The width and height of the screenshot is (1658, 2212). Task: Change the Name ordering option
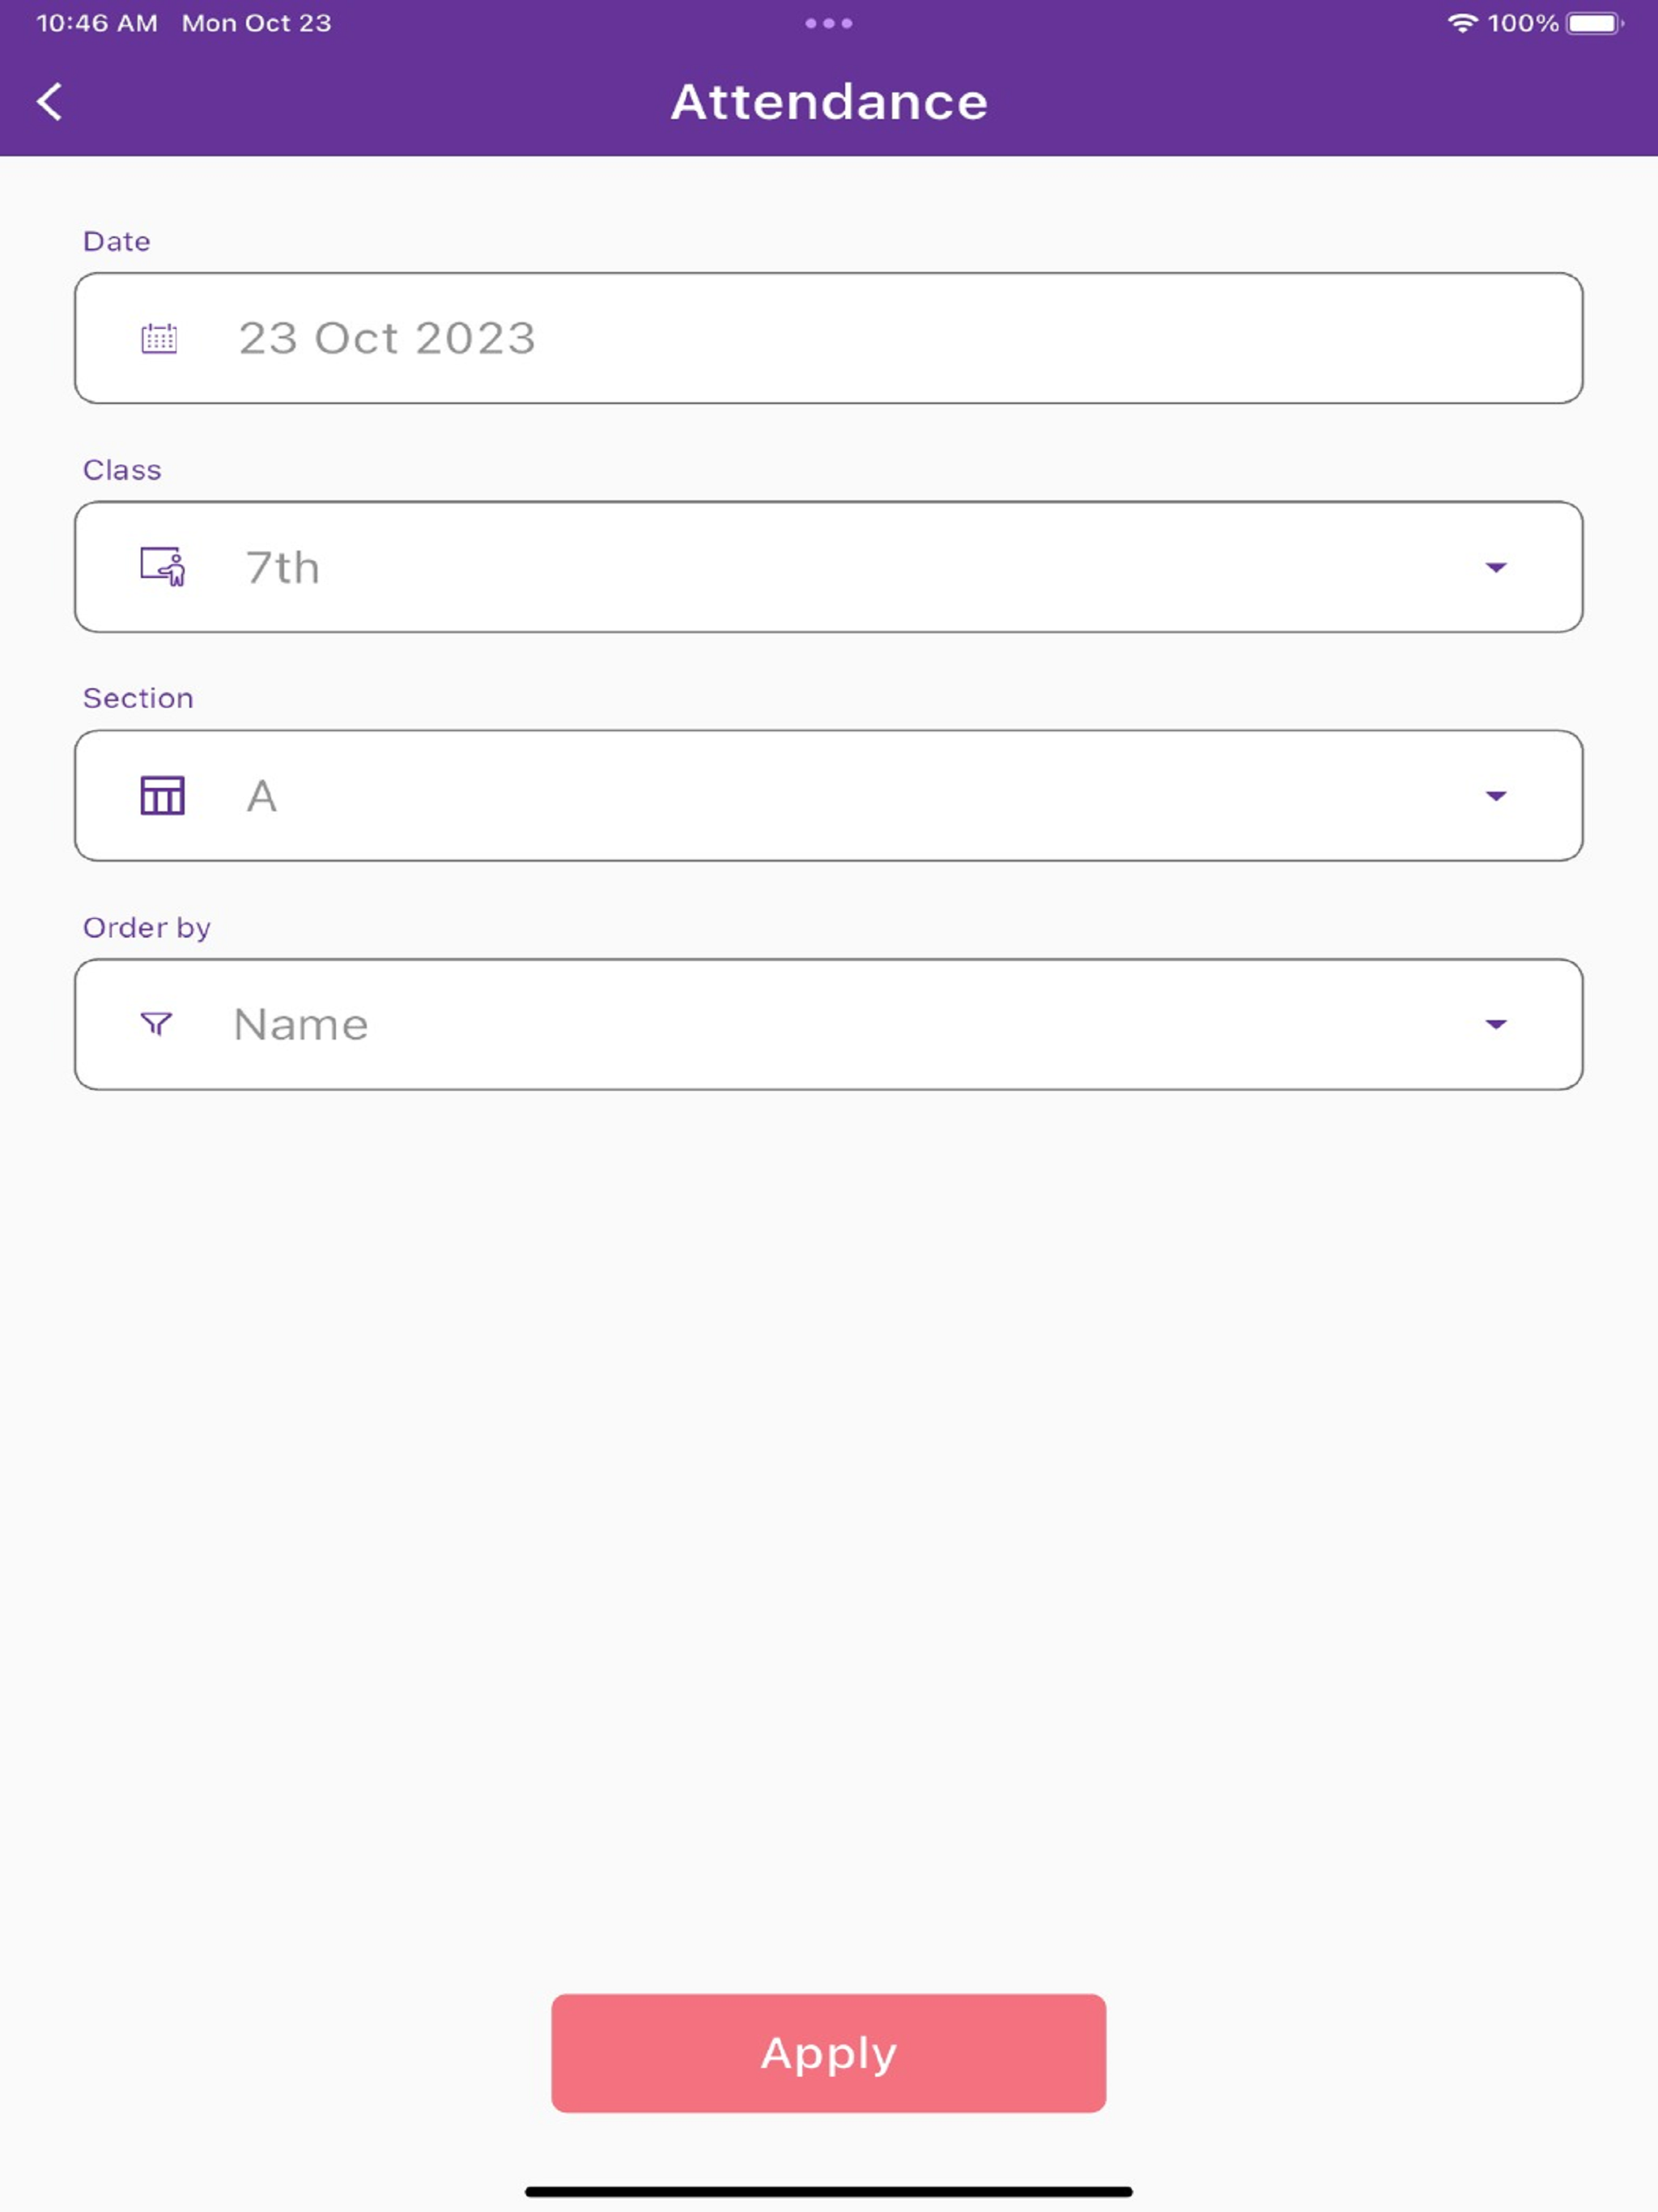coord(828,1024)
